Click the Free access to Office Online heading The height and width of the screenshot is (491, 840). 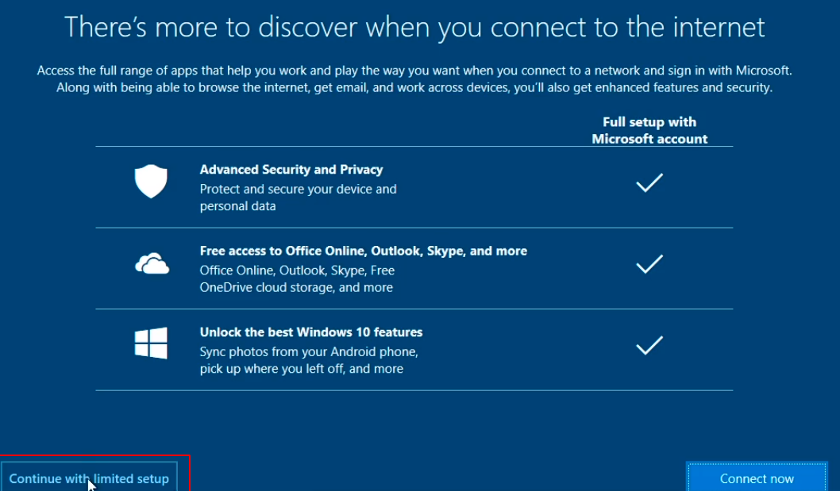363,251
